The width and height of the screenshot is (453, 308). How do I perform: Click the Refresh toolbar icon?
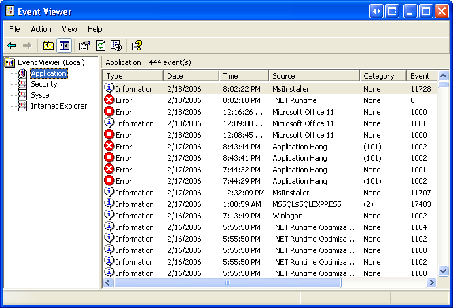(101, 45)
